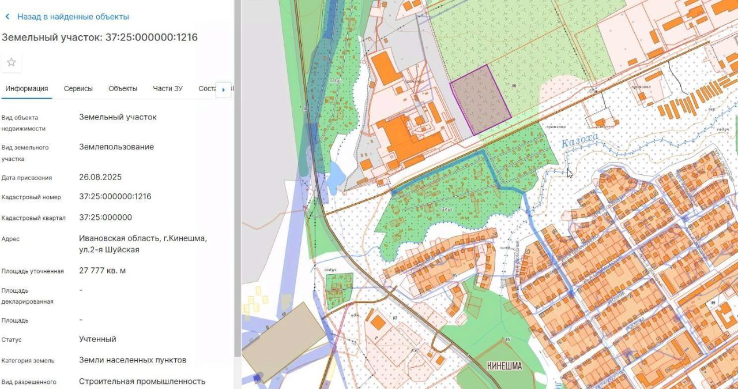Select the Информация tab
The image size is (738, 389).
(x=27, y=88)
